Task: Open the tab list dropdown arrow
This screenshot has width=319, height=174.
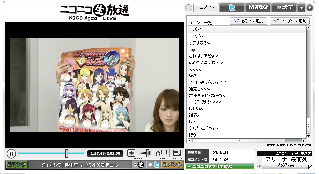Action: (301, 8)
